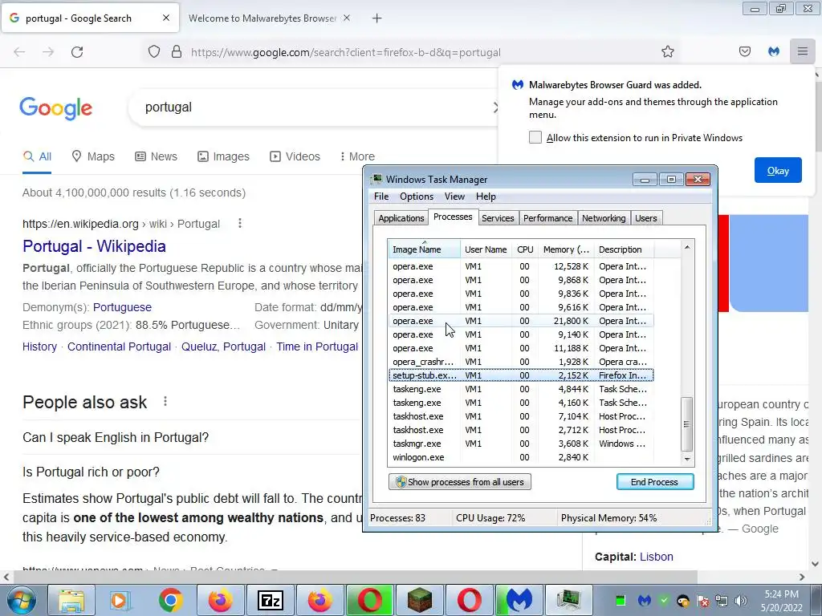The width and height of the screenshot is (822, 616).
Task: Open Google Chrome from the taskbar
Action: (x=170, y=600)
